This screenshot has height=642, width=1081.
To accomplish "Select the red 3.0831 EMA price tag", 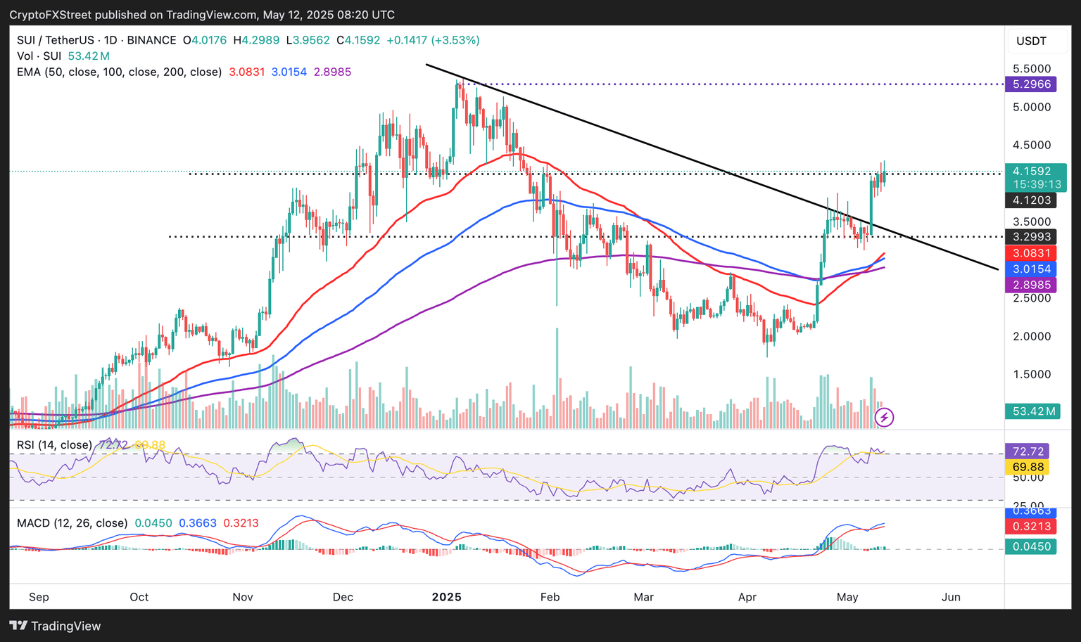I will click(x=1032, y=253).
